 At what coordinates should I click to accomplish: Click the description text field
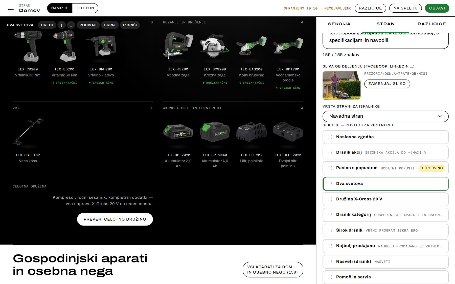point(385,40)
